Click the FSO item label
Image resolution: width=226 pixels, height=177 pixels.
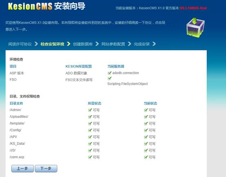tap(13, 79)
